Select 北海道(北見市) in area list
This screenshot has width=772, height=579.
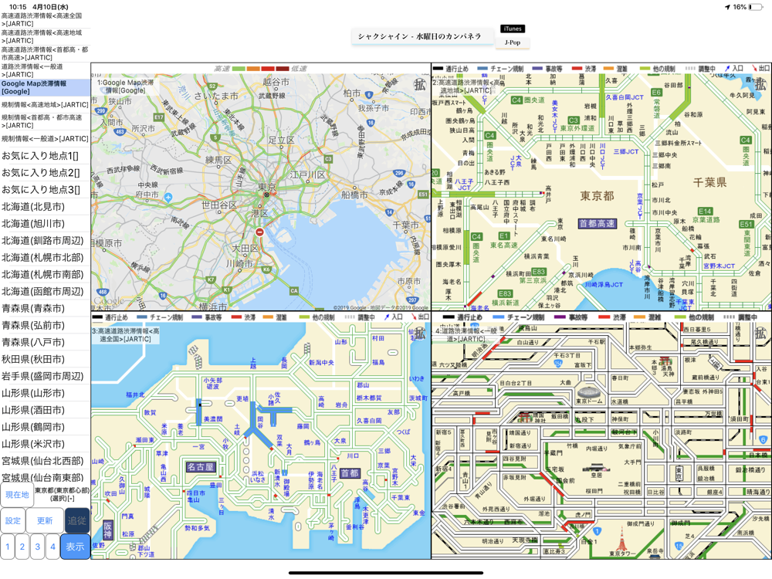pos(45,207)
